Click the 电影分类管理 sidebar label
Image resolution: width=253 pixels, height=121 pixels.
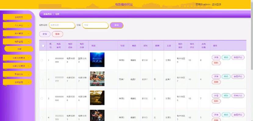(19, 57)
